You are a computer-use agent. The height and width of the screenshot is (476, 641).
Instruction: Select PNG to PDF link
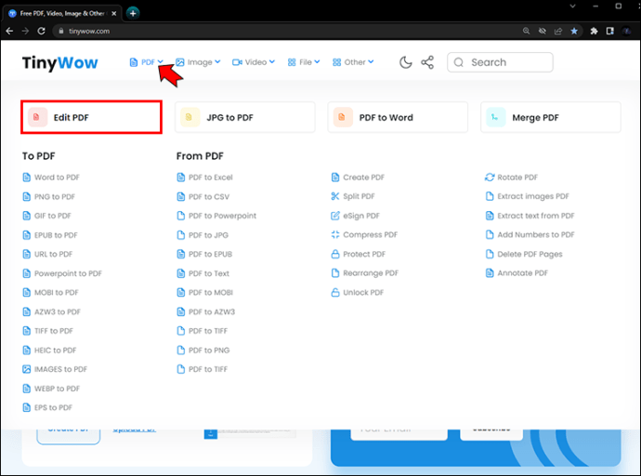[x=55, y=197]
